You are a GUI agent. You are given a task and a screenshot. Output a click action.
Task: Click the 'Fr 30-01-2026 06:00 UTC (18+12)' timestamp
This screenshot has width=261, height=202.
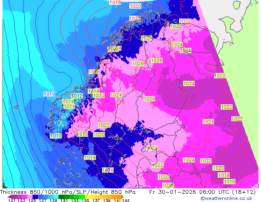(x=203, y=192)
